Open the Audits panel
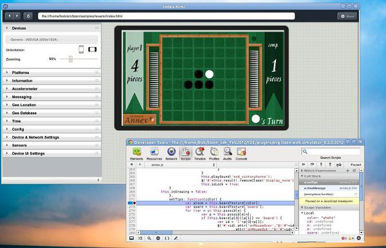Image resolution: width=386 pixels, height=248 pixels. (x=228, y=154)
